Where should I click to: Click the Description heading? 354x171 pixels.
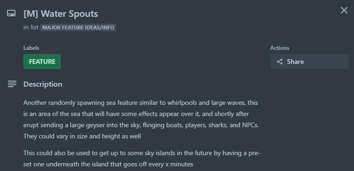(x=43, y=84)
